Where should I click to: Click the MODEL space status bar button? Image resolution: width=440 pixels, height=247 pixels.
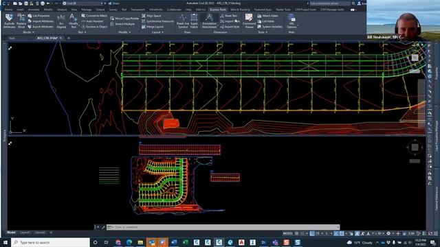[x=287, y=233]
